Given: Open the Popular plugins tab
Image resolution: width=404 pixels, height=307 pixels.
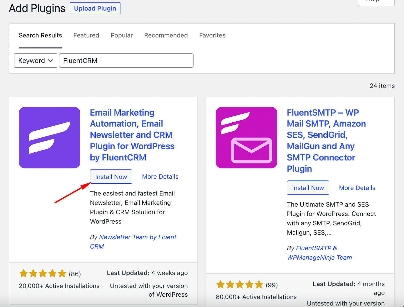Looking at the screenshot, I should (x=122, y=35).
